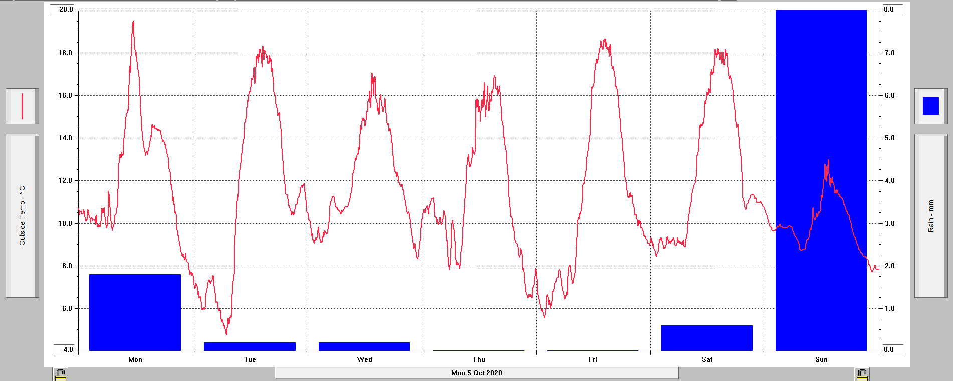The width and height of the screenshot is (953, 381).
Task: Click the Wednesday rain bar
Action: coord(364,346)
